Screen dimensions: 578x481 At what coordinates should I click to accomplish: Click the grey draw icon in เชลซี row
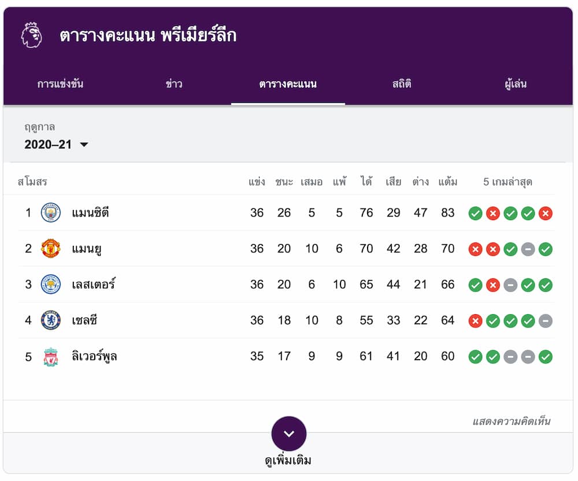[x=546, y=321]
